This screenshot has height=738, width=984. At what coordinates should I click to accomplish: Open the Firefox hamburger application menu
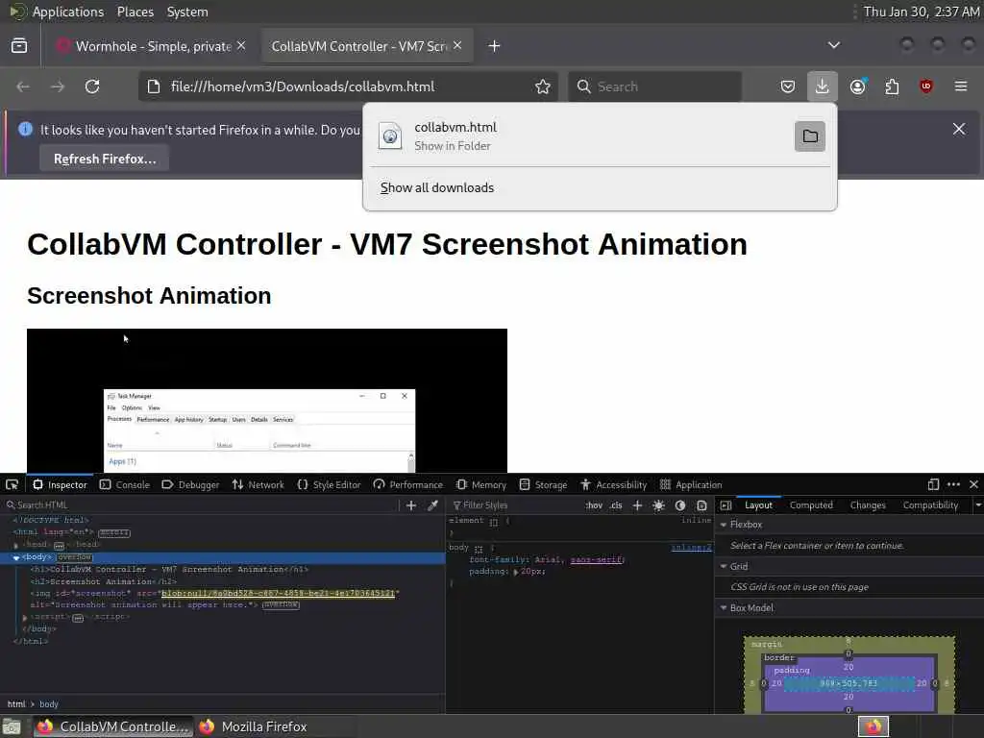(x=961, y=86)
